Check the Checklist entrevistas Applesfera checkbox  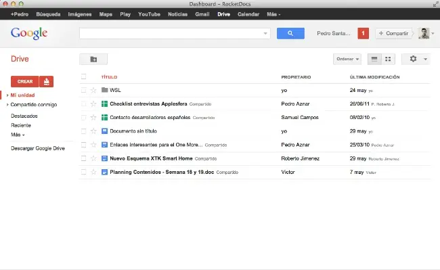click(x=84, y=104)
